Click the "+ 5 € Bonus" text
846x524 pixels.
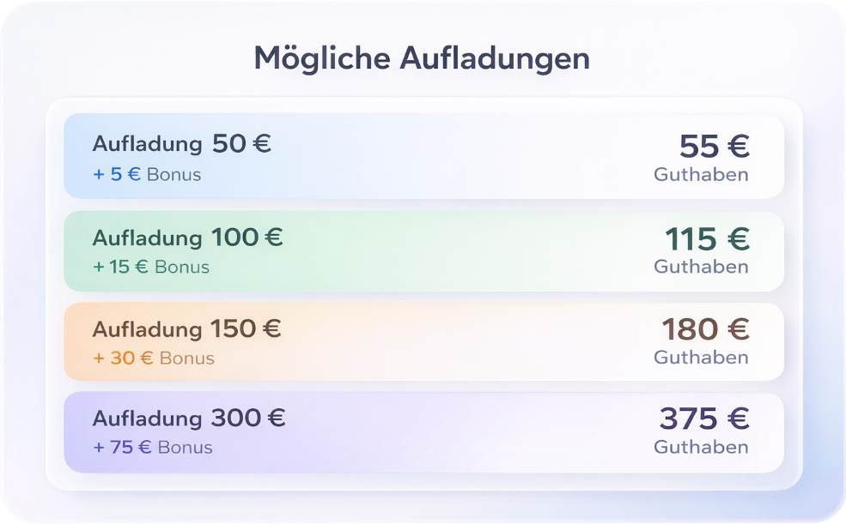tap(146, 175)
